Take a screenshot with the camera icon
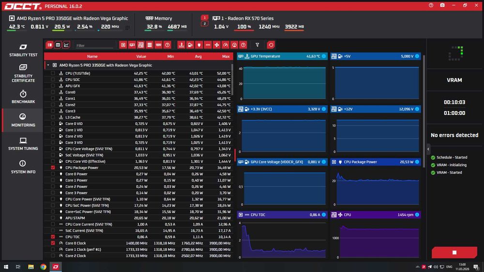484x272 pixels. [x=442, y=5]
